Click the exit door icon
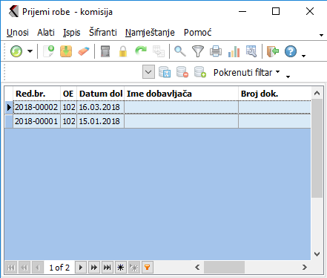 [273, 51]
